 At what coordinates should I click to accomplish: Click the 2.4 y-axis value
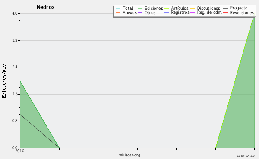pos(15,67)
